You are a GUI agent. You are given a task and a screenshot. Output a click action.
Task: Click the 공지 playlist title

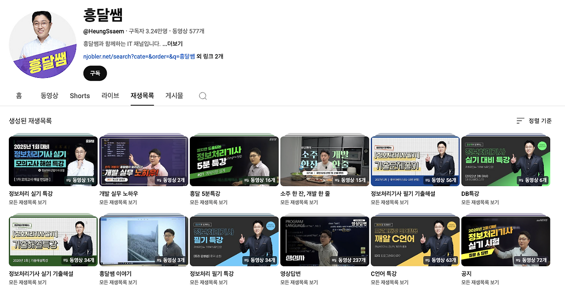[467, 274]
